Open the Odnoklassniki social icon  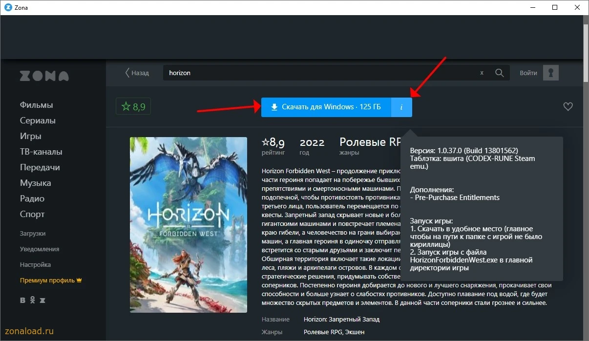33,301
